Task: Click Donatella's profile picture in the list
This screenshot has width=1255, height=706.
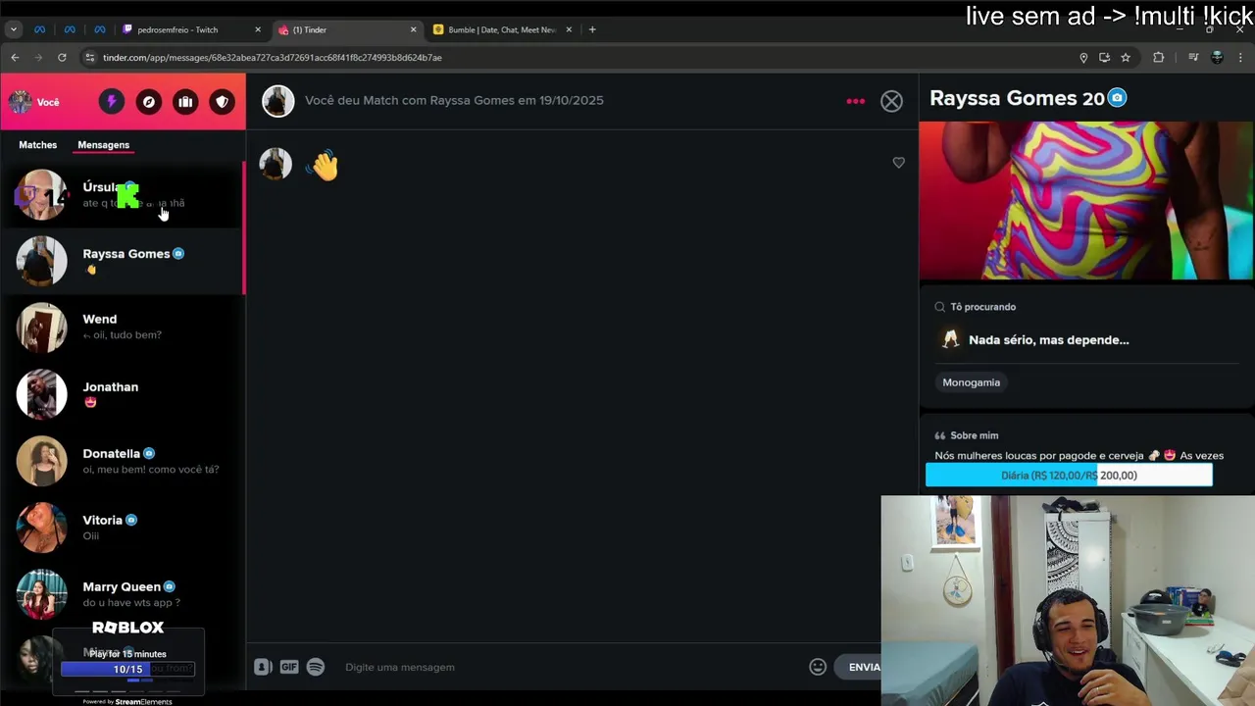Action: pos(41,461)
